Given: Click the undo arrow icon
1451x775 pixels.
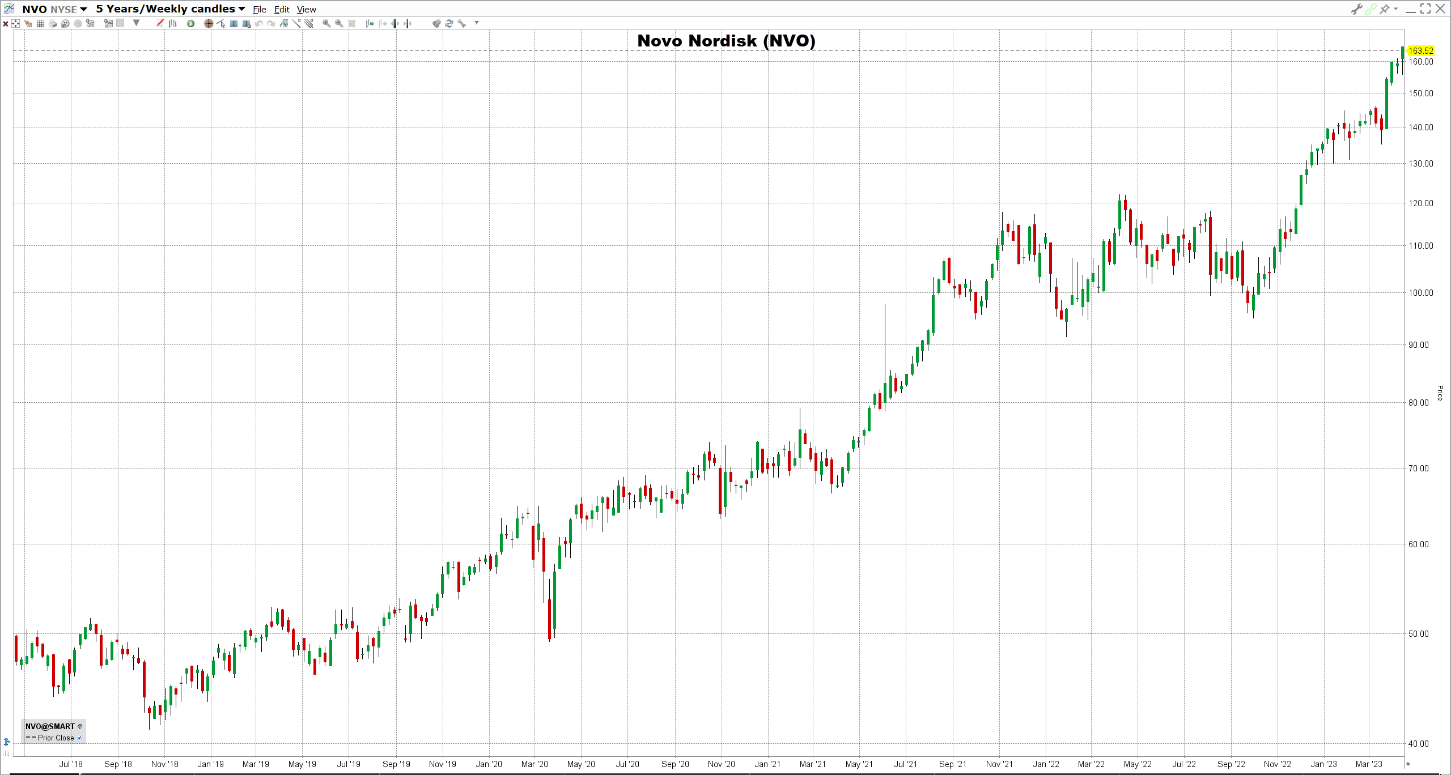Looking at the screenshot, I should coord(258,23).
